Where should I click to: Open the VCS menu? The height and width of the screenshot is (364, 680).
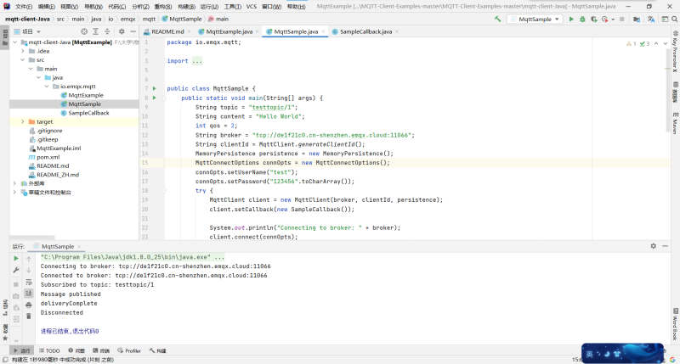point(251,7)
